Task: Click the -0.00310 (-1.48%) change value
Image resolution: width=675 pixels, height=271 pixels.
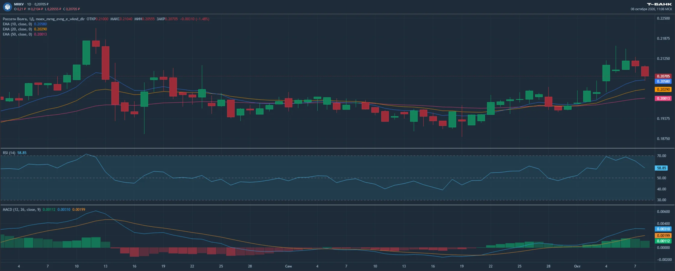Action: coord(195,19)
